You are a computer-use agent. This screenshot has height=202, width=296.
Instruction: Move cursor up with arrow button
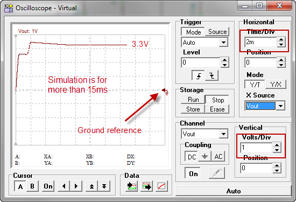91,186
